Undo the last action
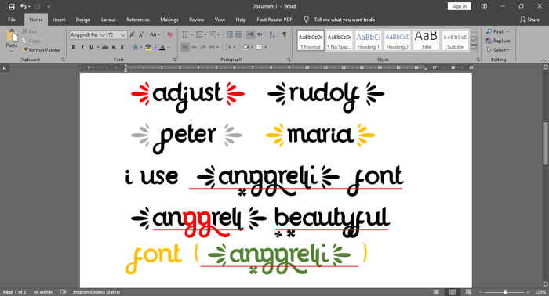The height and width of the screenshot is (296, 549). [x=23, y=6]
